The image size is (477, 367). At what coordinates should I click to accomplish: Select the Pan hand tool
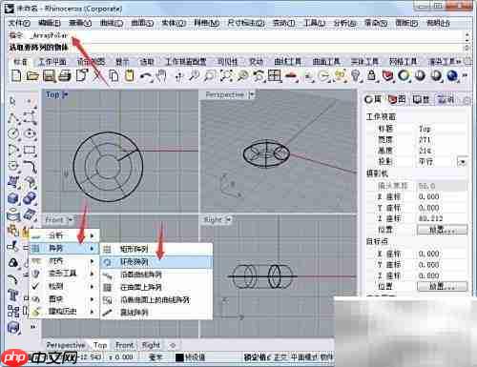pos(161,76)
